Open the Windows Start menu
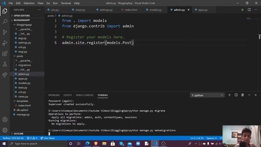 pyautogui.click(x=4, y=143)
